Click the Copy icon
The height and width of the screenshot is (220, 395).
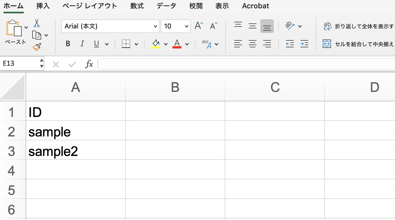(36, 35)
